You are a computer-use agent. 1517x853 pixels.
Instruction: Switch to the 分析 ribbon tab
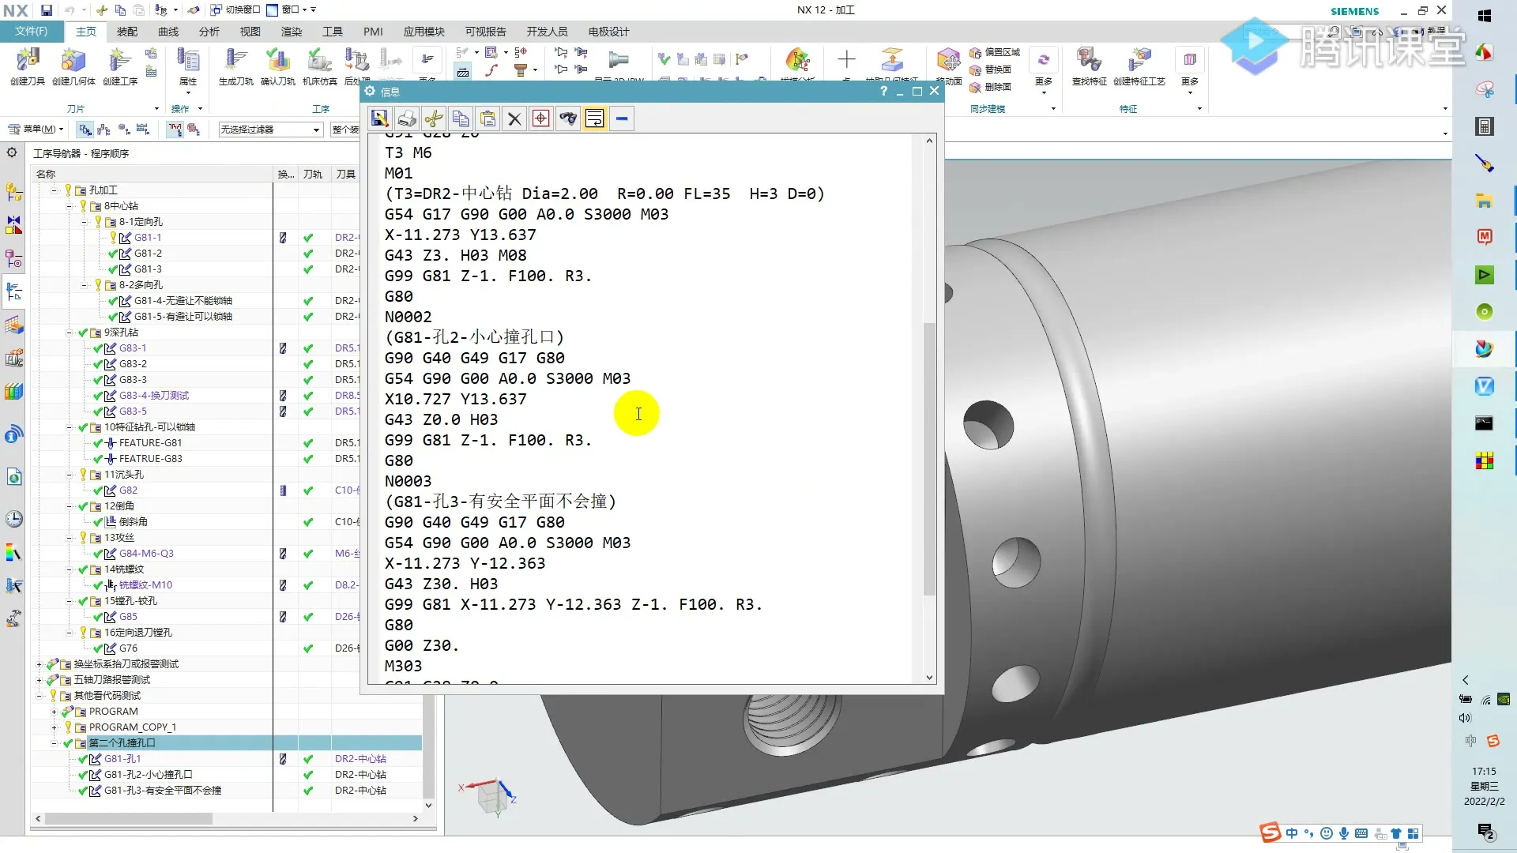coord(209,32)
